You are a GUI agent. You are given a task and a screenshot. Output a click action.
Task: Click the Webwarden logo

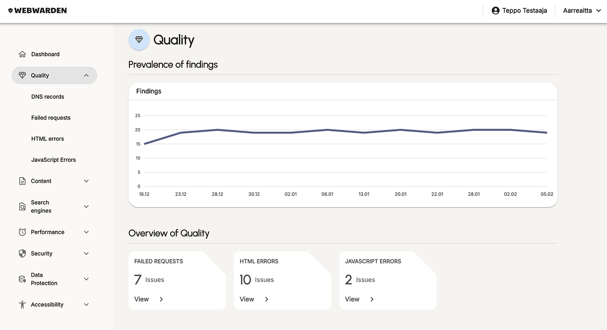point(37,10)
